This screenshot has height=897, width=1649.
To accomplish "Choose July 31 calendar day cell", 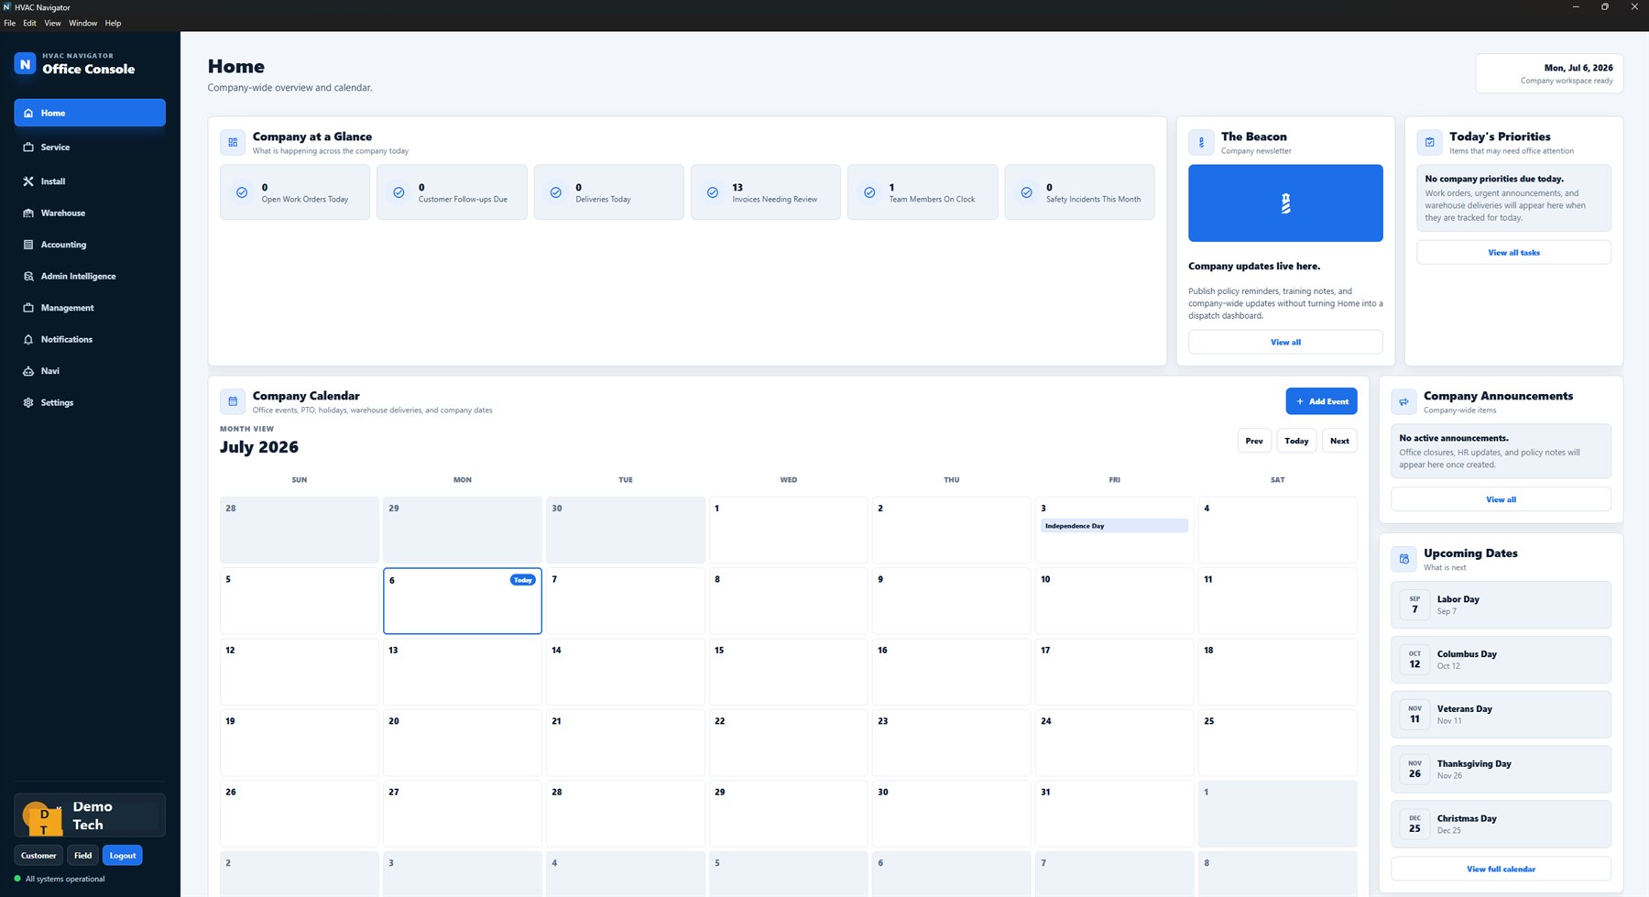I will pyautogui.click(x=1114, y=814).
